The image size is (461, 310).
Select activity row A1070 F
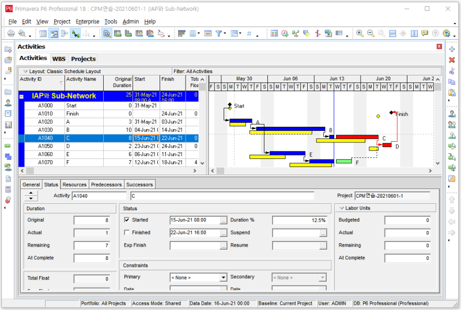[108, 162]
